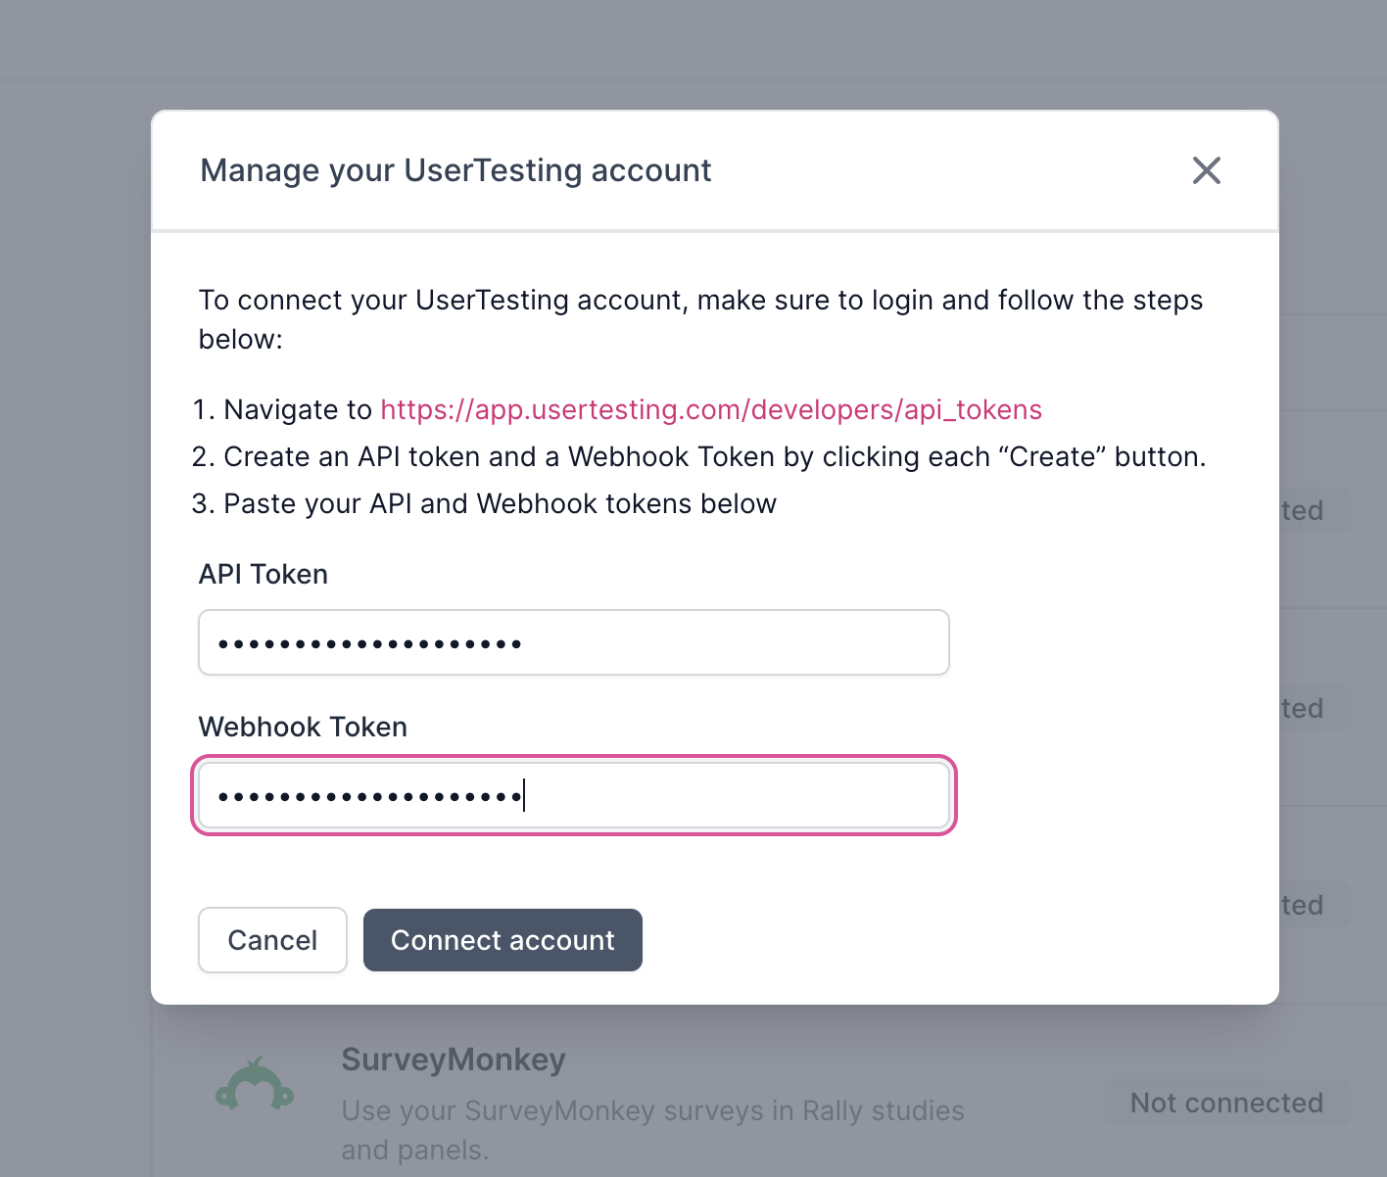1387x1177 pixels.
Task: Click inside the API Token input field
Action: (x=573, y=642)
